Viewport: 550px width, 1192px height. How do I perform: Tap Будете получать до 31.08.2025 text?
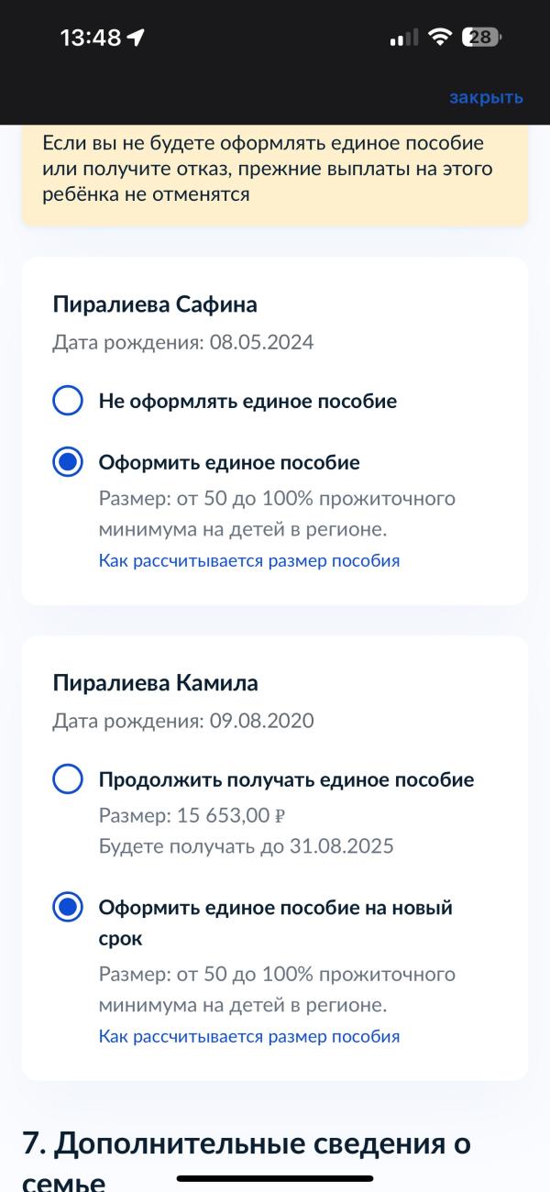point(247,845)
